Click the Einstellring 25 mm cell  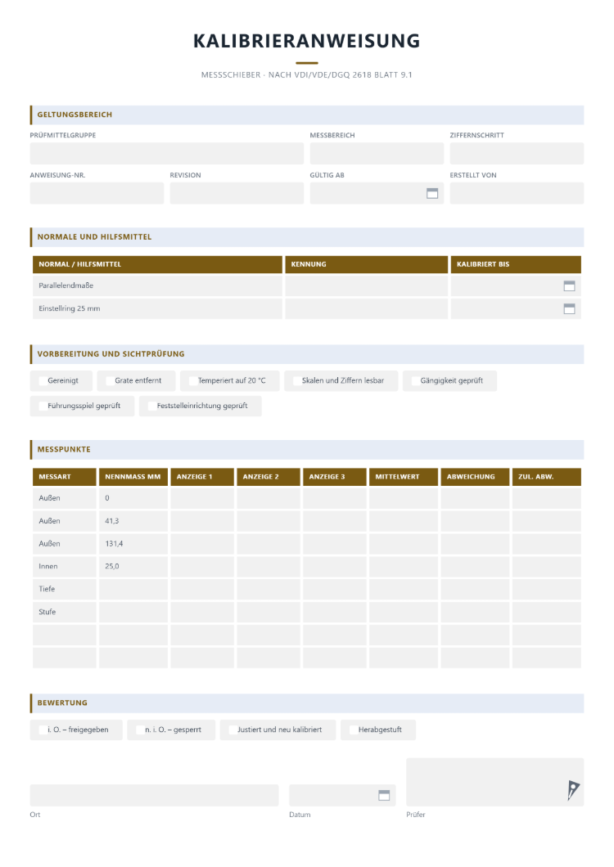pyautogui.click(x=157, y=308)
